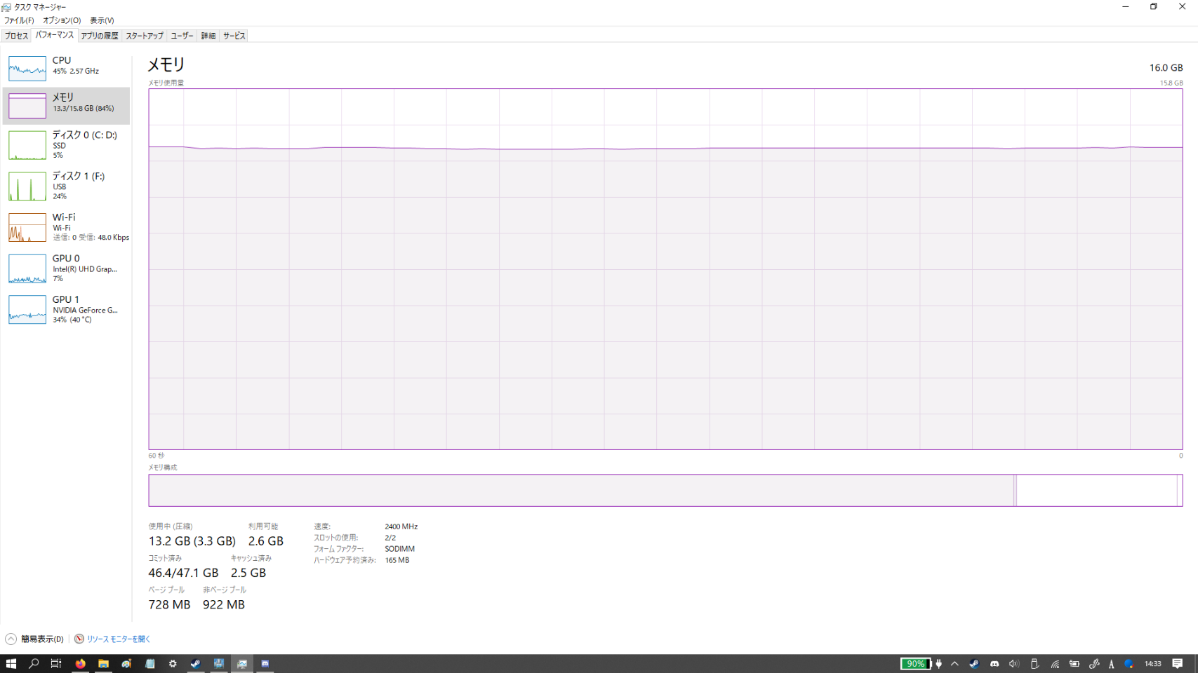Open the オプション(O) menu
This screenshot has width=1198, height=673.
(x=62, y=20)
